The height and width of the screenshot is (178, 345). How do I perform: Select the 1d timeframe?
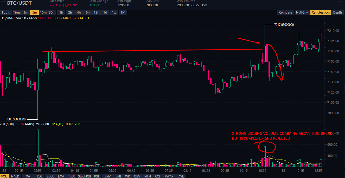105,13
